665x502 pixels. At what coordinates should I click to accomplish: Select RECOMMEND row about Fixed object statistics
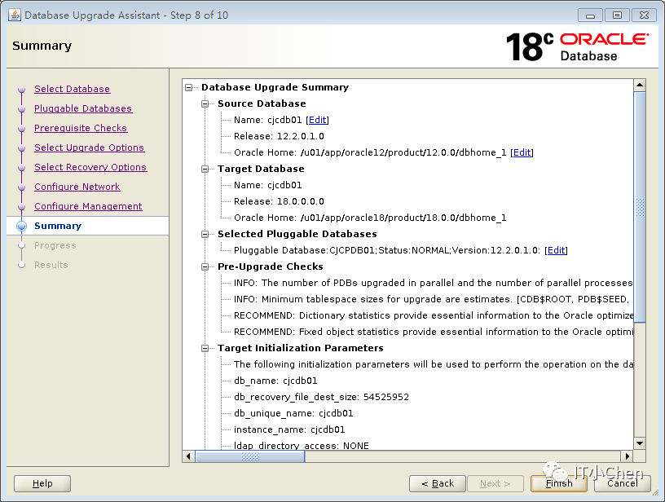[433, 332]
